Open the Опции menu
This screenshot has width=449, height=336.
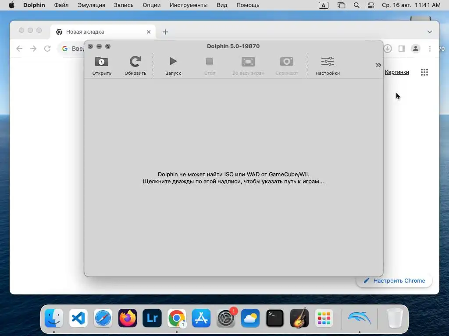(x=151, y=5)
